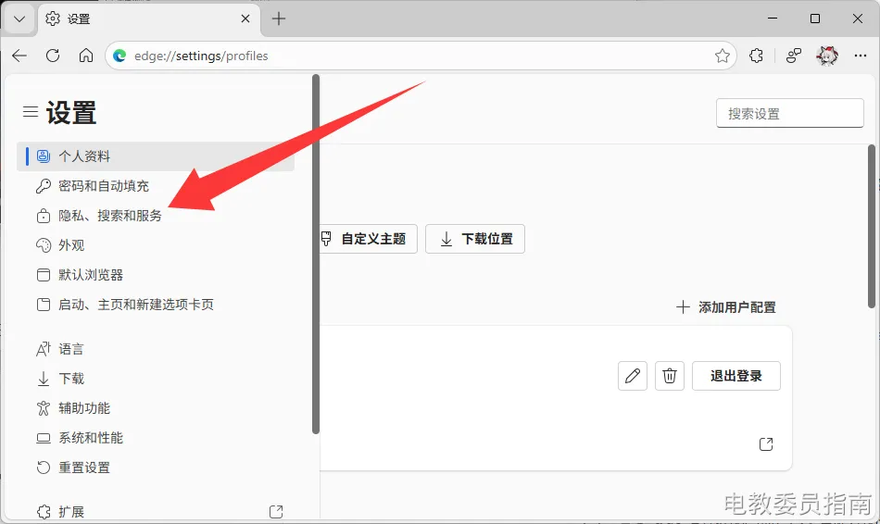Open a new tab with plus

(x=279, y=19)
